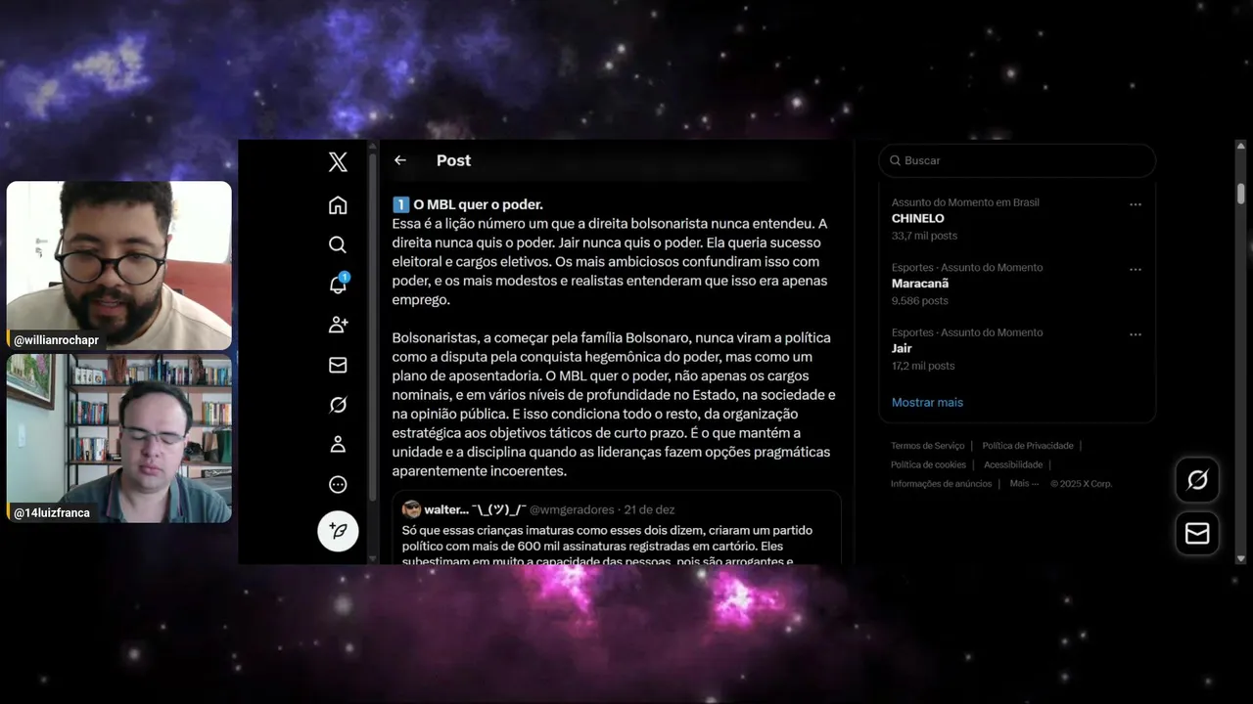The height and width of the screenshot is (704, 1253).
Task: Open the quoted post date 21 de dez
Action: tap(649, 509)
